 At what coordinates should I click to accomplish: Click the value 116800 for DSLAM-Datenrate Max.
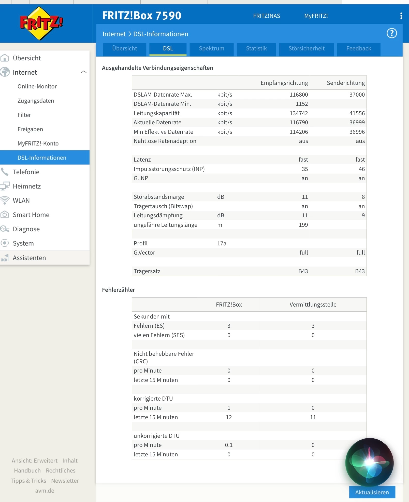click(x=299, y=95)
